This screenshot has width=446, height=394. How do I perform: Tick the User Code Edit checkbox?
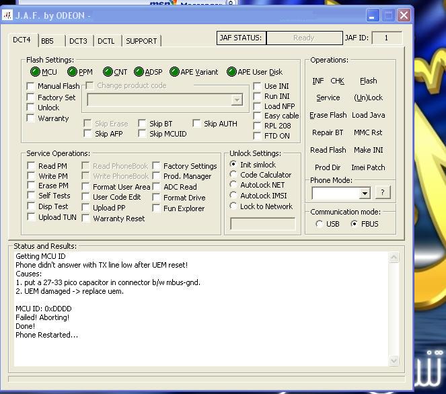85,197
